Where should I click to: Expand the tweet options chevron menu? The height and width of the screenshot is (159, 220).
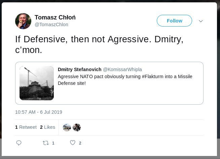201,21
